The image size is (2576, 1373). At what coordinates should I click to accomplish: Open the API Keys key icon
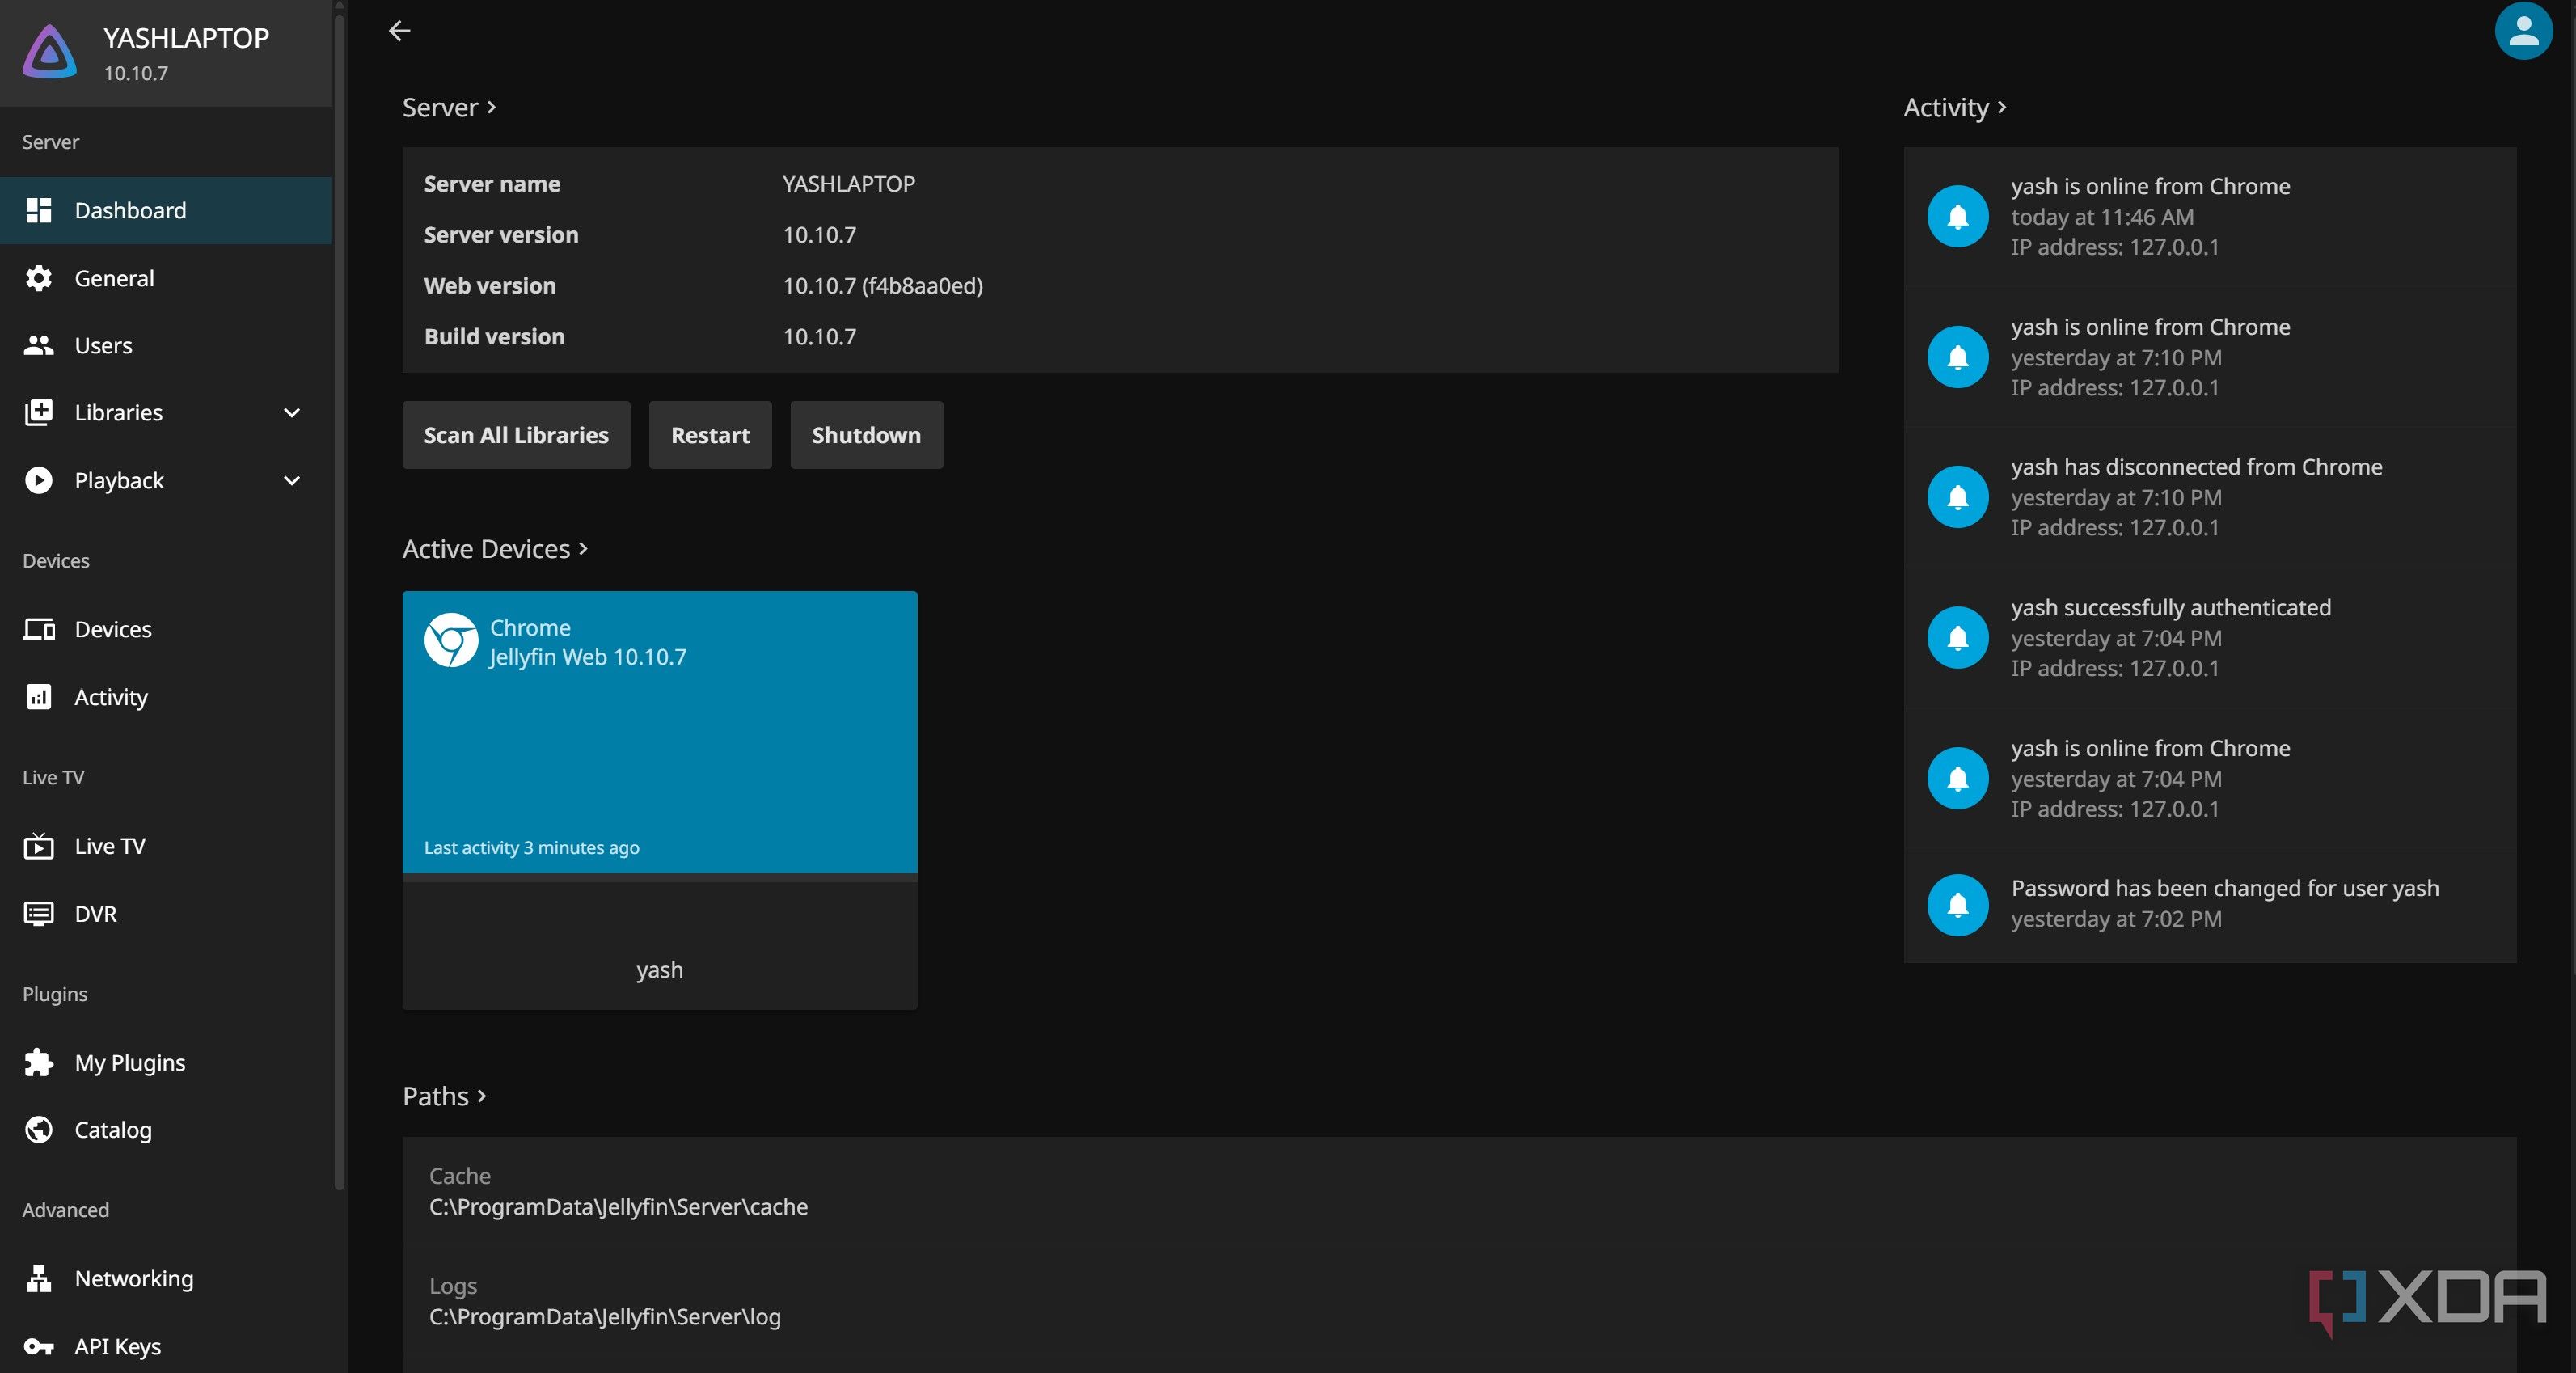tap(39, 1346)
